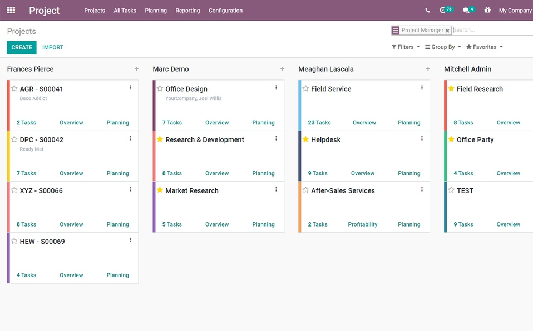533x331 pixels.
Task: Click plus icon next to Marc Demo column
Action: (x=282, y=69)
